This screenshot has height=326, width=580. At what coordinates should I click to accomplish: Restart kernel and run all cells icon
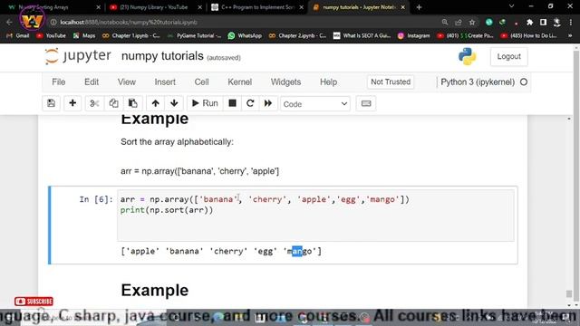click(268, 103)
